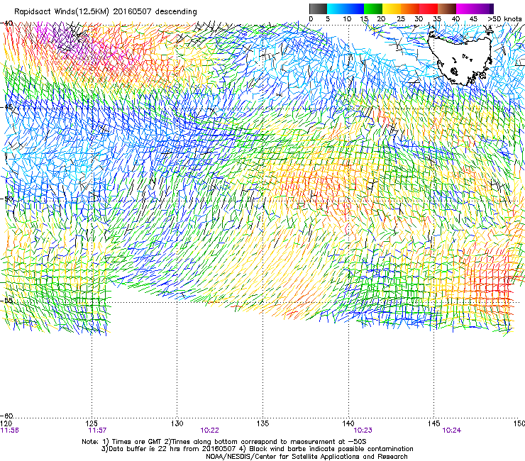Click the longitude label '135'

tap(262, 423)
